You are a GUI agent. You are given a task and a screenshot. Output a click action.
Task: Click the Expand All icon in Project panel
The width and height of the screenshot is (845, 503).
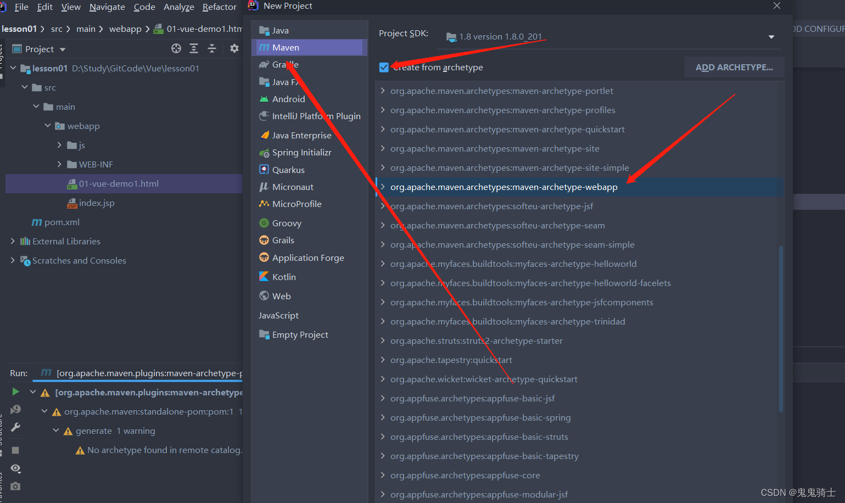coord(194,48)
